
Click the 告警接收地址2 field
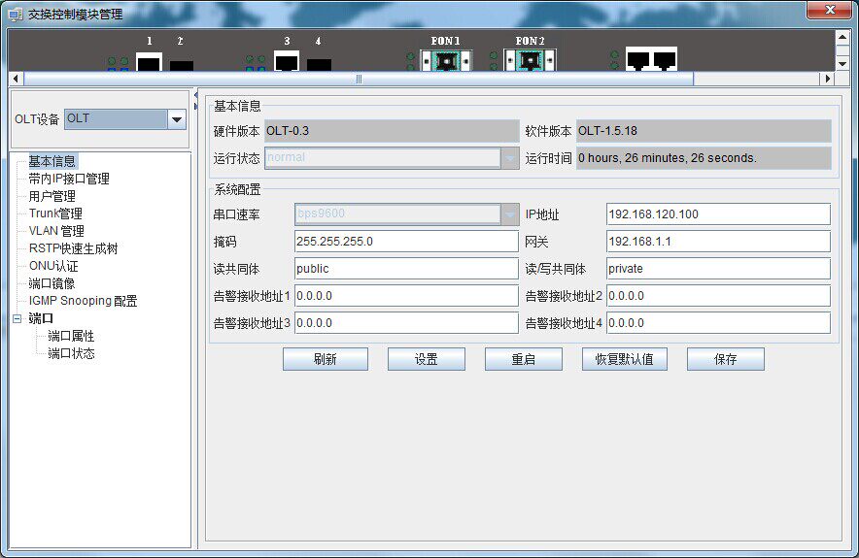(718, 296)
